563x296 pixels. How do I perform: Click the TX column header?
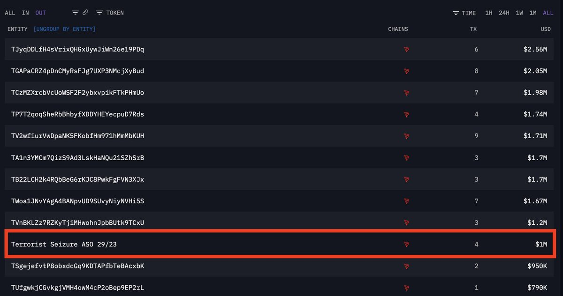point(473,29)
